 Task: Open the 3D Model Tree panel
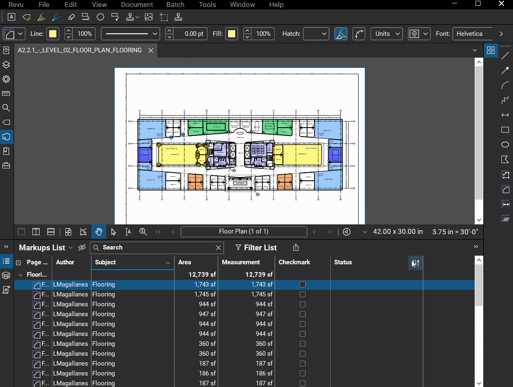(x=6, y=275)
